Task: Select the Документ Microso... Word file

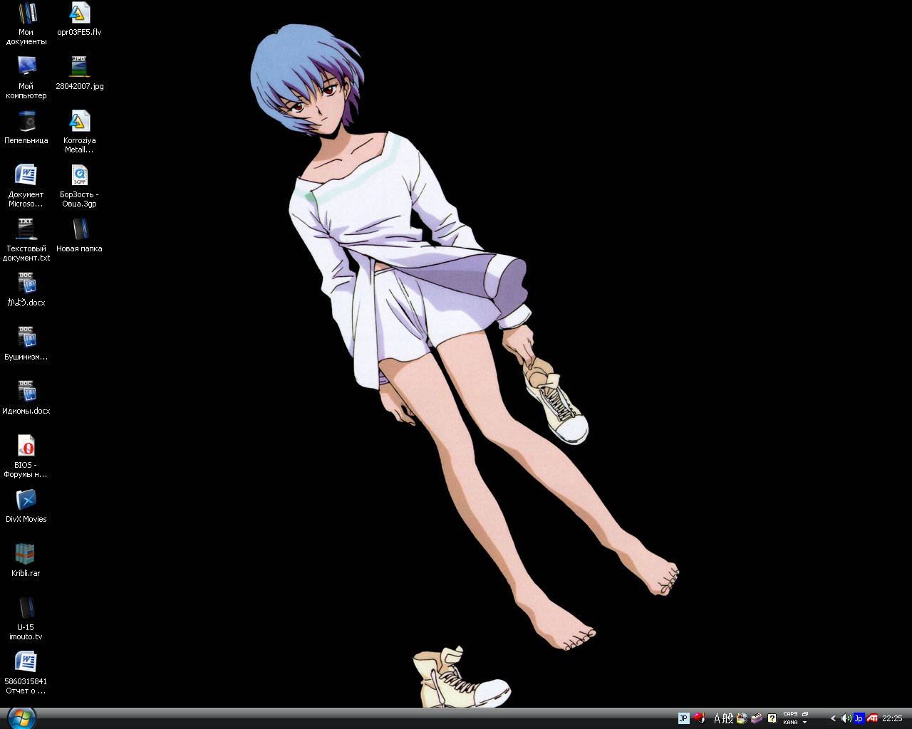Action: [x=26, y=185]
